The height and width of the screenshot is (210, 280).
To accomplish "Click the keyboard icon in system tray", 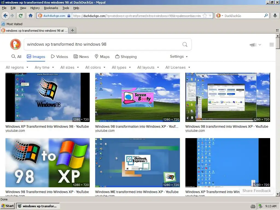I will pyautogui.click(x=253, y=206).
